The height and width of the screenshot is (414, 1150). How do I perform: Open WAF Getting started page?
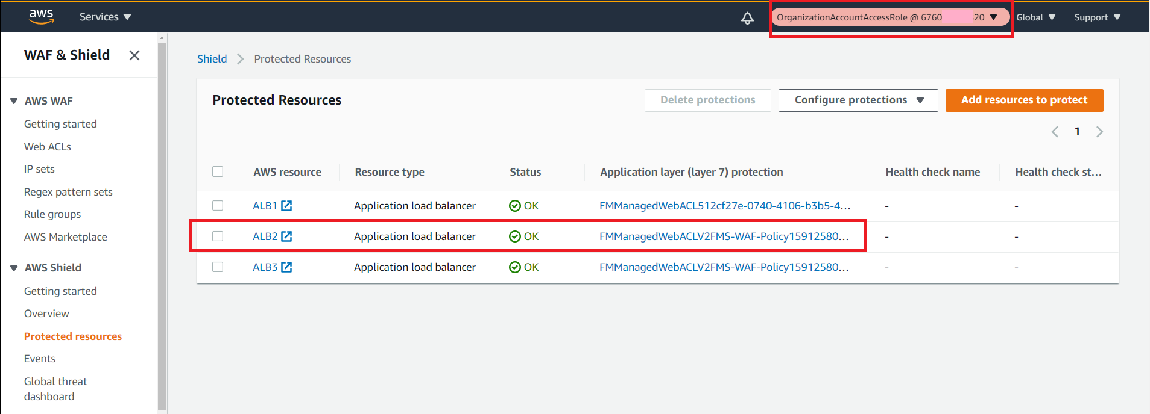point(60,124)
